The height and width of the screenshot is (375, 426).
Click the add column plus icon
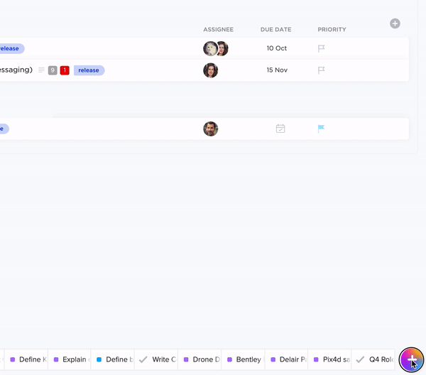tap(395, 23)
